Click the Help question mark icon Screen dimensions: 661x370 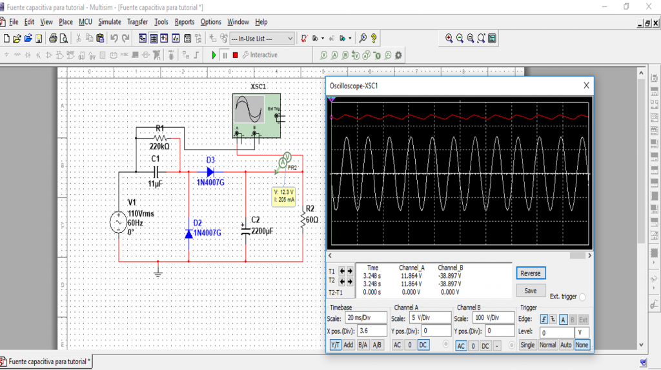(x=374, y=39)
